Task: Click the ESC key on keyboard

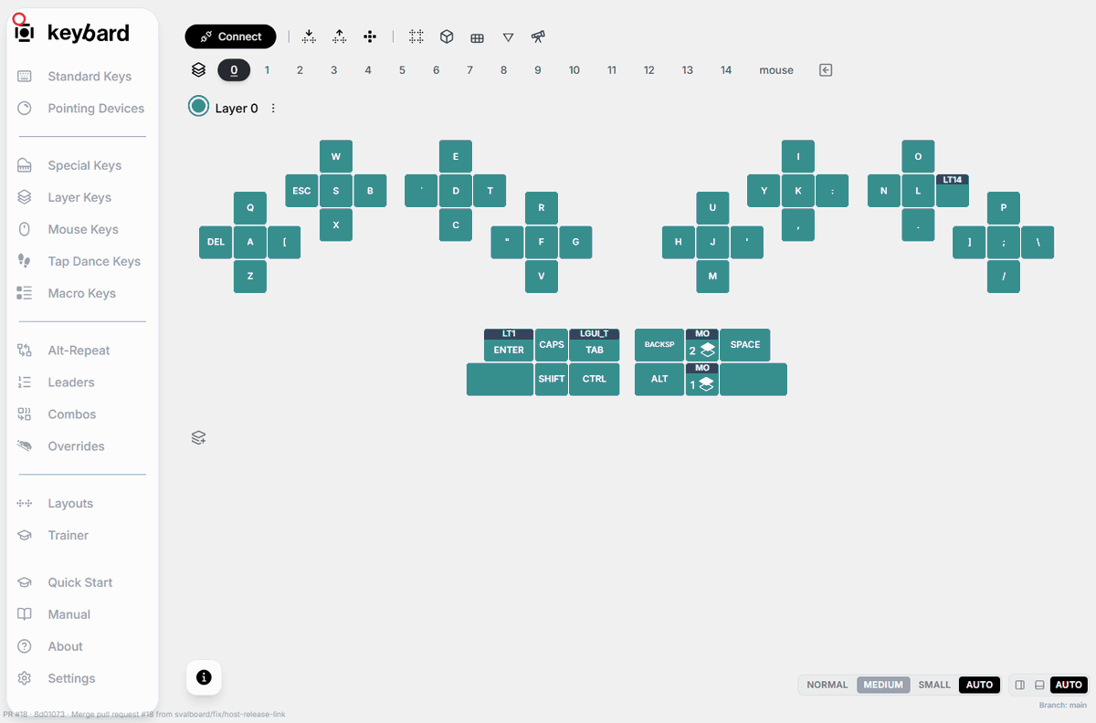Action: click(x=302, y=191)
